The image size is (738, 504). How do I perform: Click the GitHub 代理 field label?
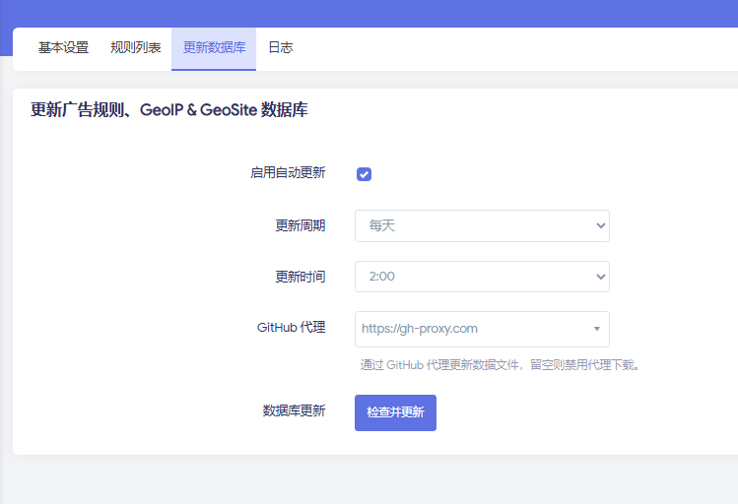tap(291, 327)
